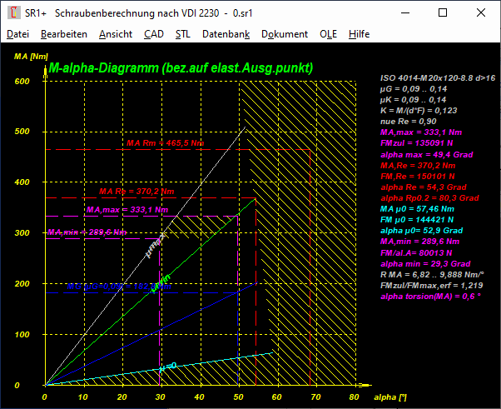Minimize the SR1+ window
The height and width of the screenshot is (409, 501).
[x=404, y=13]
